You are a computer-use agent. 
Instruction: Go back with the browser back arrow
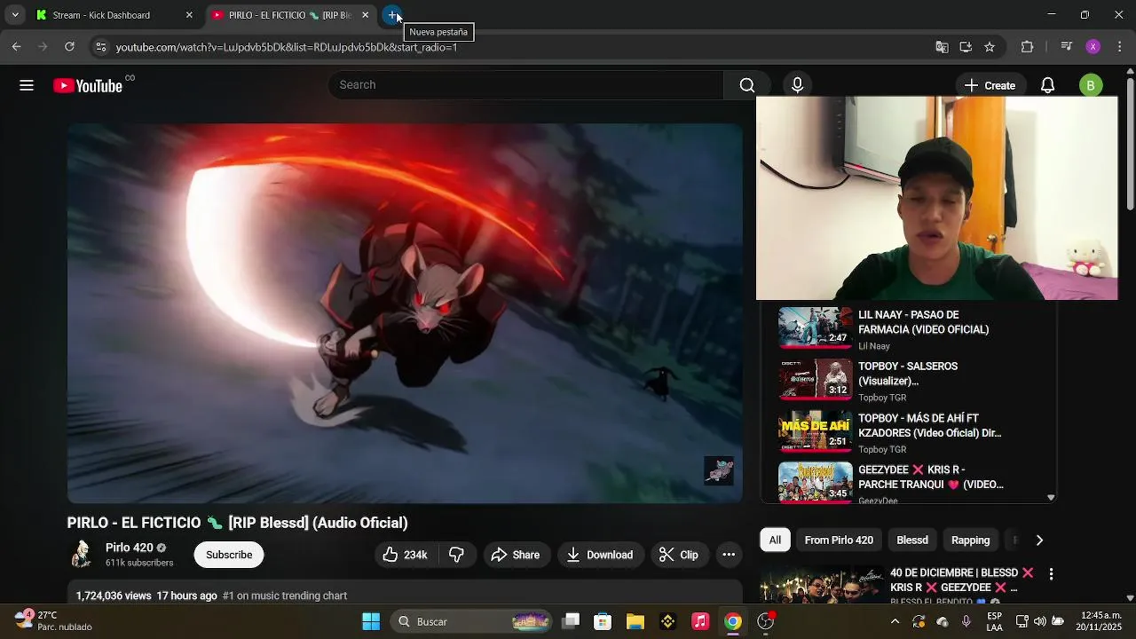click(x=16, y=47)
